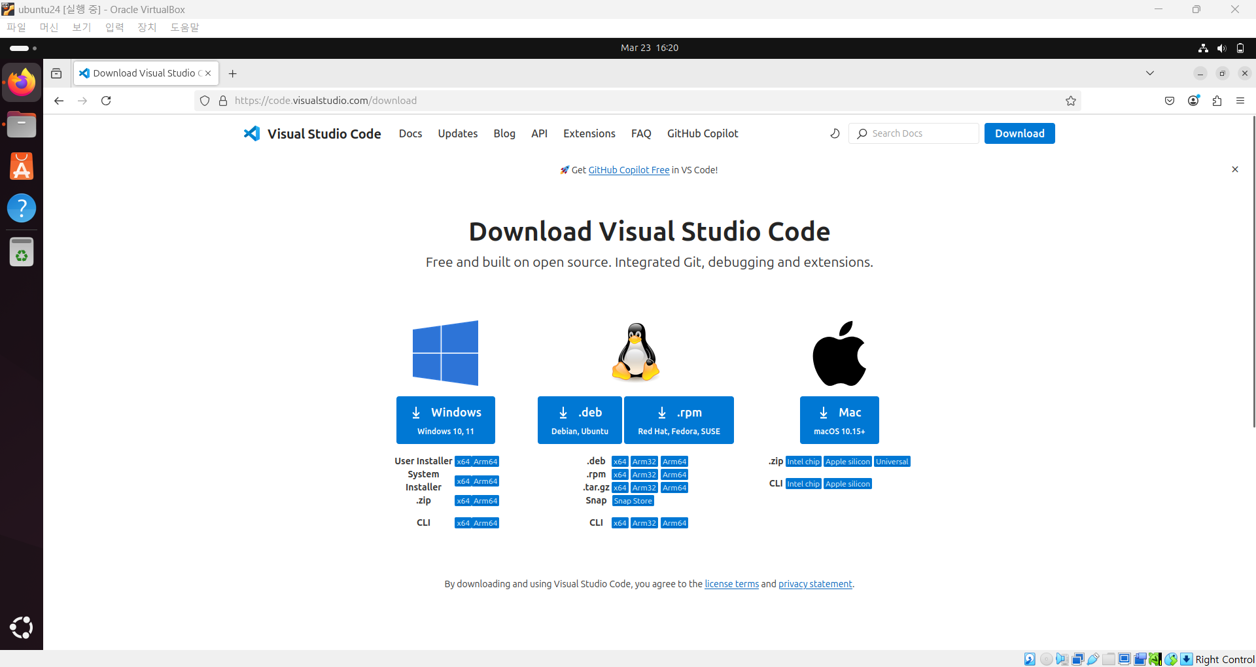The height and width of the screenshot is (667, 1256).
Task: Open the clock and calendar at top
Action: [x=650, y=48]
